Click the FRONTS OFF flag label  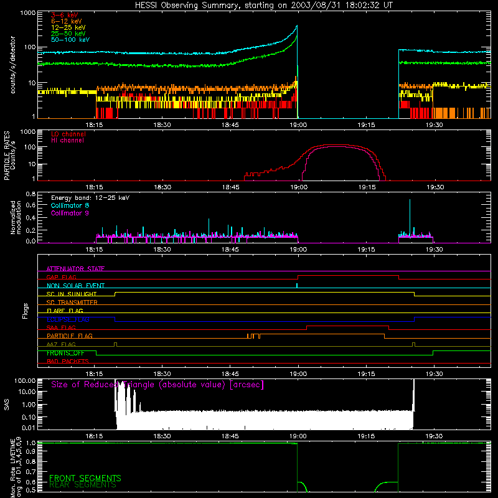[x=65, y=353]
